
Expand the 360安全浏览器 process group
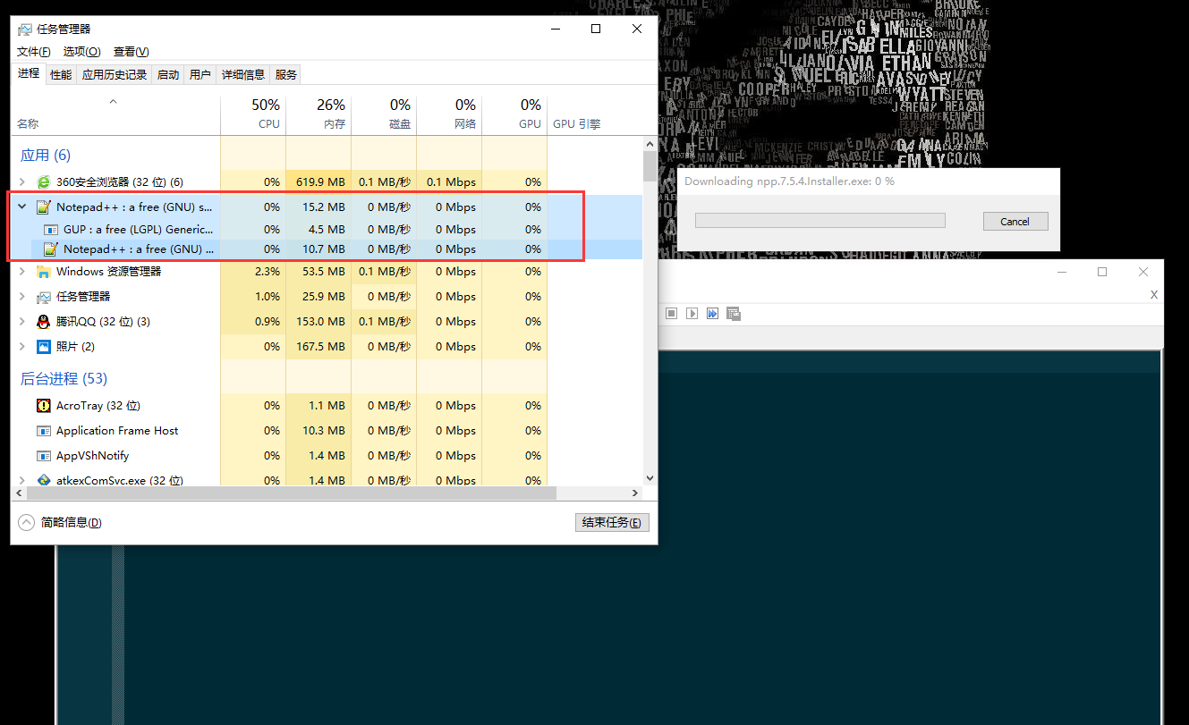point(21,181)
